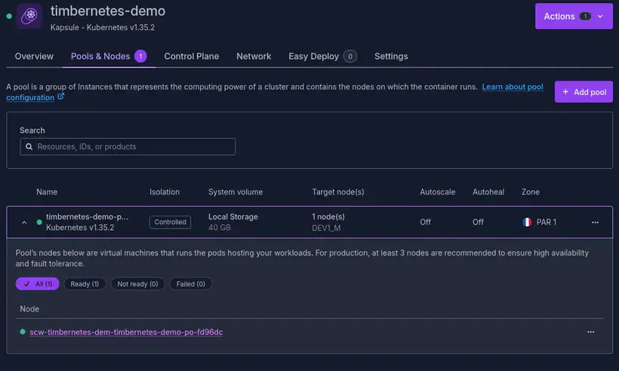Follow the Learn about pool configuration link
The width and height of the screenshot is (619, 371).
[513, 87]
